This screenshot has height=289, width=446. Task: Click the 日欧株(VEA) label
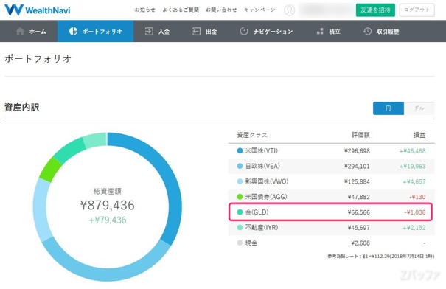coord(262,166)
